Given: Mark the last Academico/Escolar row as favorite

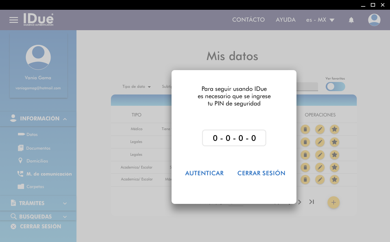Looking at the screenshot, I should click(x=334, y=180).
